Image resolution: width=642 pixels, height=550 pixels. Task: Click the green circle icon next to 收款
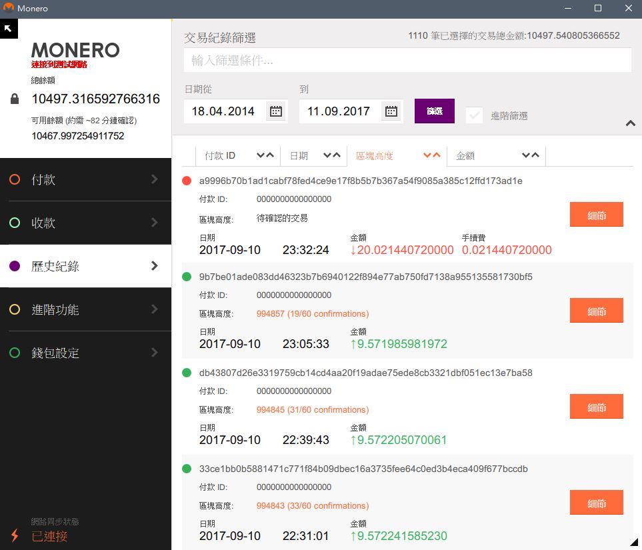(15, 223)
